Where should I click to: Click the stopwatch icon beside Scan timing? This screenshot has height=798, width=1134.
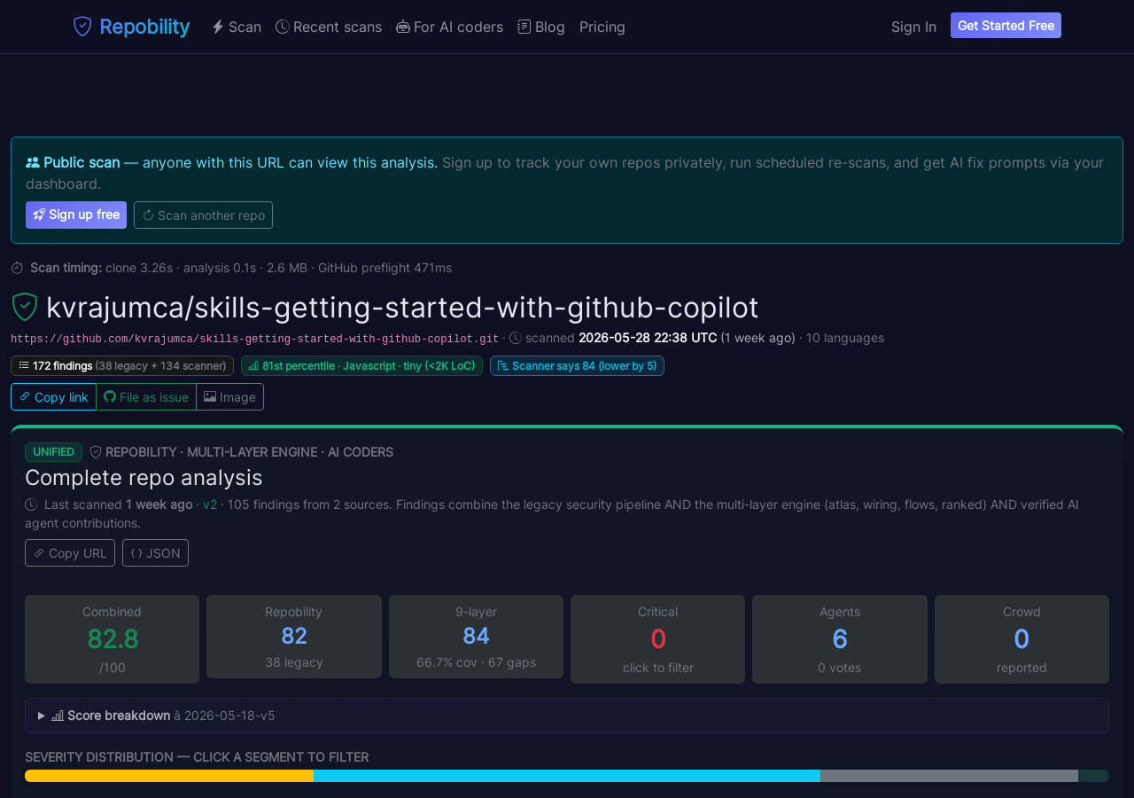[x=18, y=268]
